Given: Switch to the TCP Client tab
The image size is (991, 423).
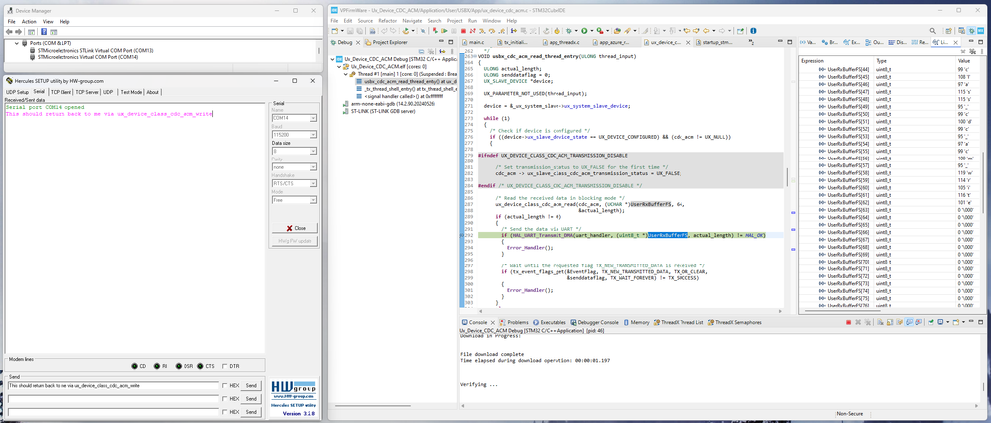Looking at the screenshot, I should 62,92.
